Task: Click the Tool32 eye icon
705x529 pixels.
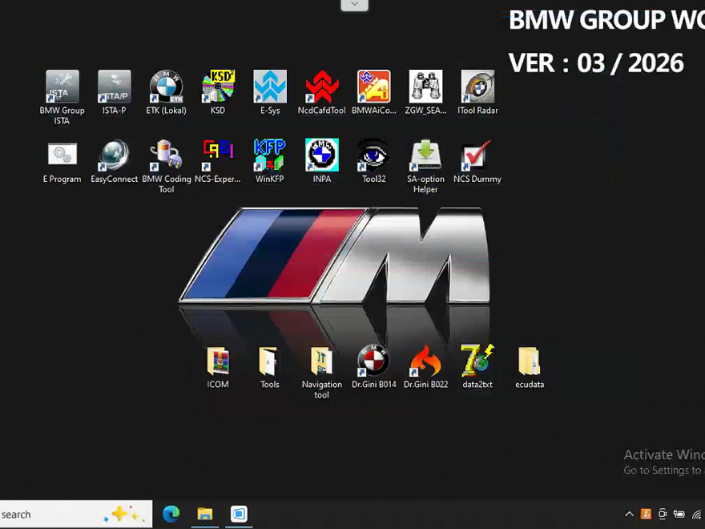Action: [373, 155]
